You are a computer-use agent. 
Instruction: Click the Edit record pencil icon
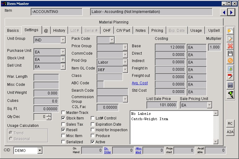(x=230, y=39)
